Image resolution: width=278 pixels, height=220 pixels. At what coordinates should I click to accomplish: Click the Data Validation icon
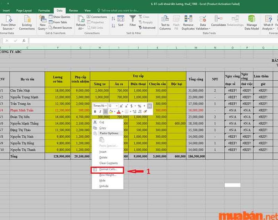(203, 19)
